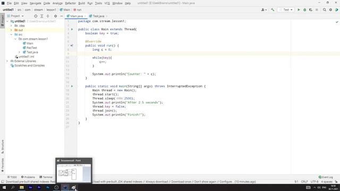
Task: Hide the Project panel with minus icon
Action: (x=62, y=16)
